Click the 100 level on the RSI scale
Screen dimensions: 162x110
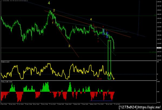point(158,62)
